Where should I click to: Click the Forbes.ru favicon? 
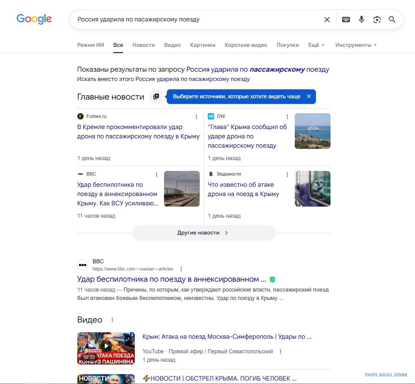(x=80, y=116)
